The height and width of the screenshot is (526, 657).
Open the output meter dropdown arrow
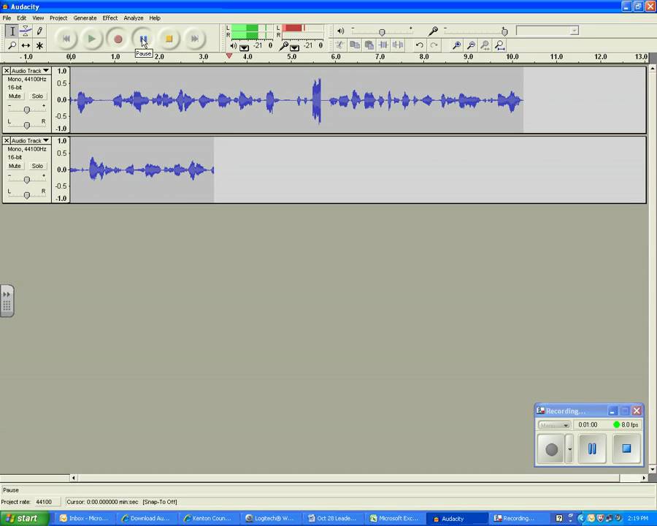tap(244, 47)
